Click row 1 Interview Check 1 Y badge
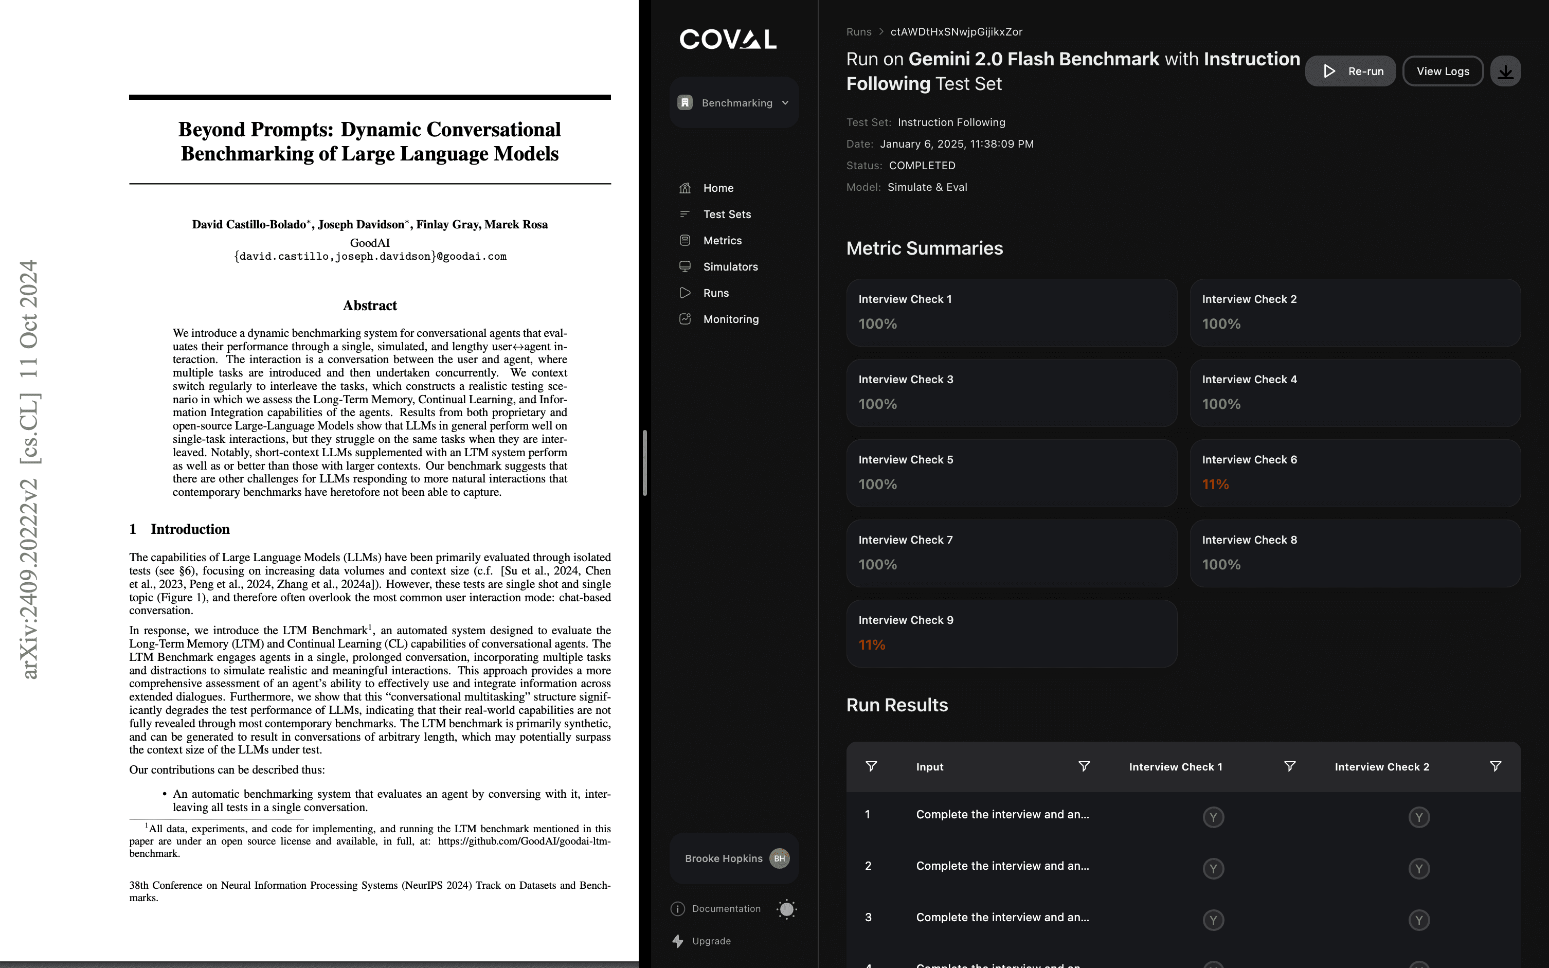This screenshot has width=1549, height=968. click(1213, 817)
